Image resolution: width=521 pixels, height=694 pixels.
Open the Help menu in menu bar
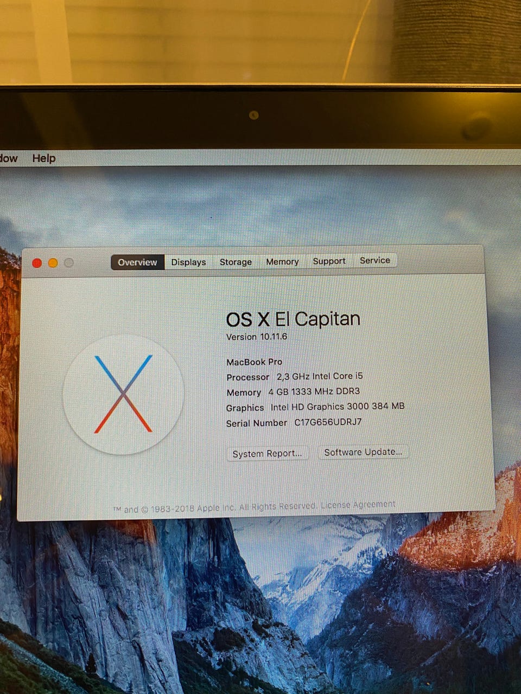[x=44, y=158]
